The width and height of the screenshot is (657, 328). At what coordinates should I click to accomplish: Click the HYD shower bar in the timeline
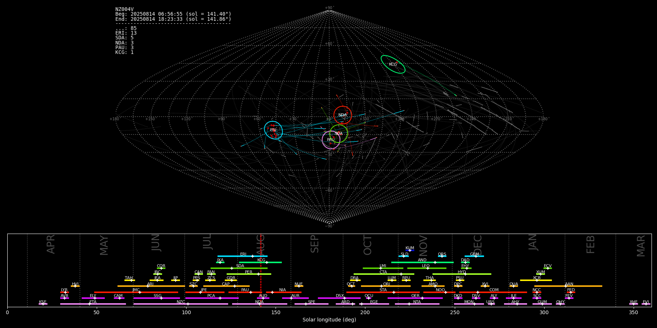point(462,274)
